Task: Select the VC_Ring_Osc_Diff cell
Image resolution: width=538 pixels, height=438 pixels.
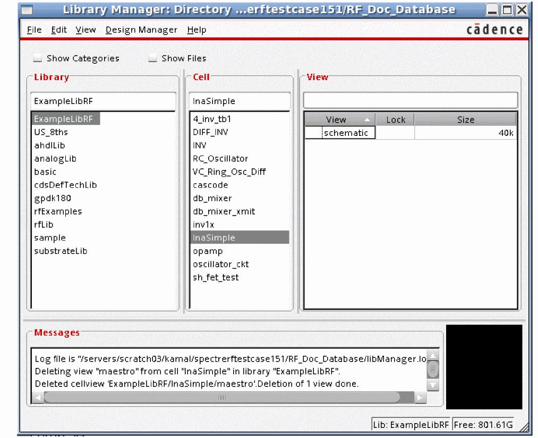Action: click(x=229, y=172)
